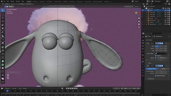Image resolution: width=171 pixels, height=96 pixels.
Task: Select the Rotate tool
Action: 3,21
